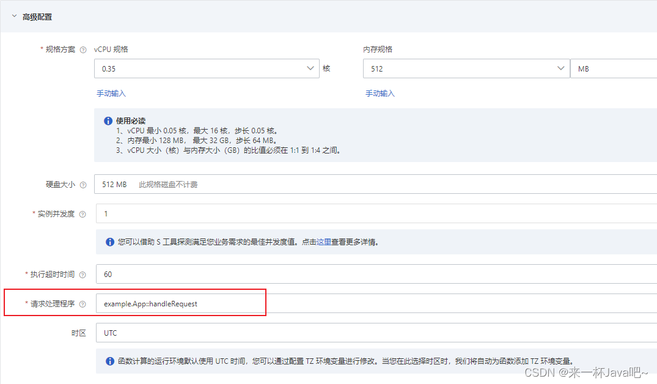Image resolution: width=657 pixels, height=384 pixels.
Task: Click info icon beside 使用必读 notice
Action: (x=108, y=120)
